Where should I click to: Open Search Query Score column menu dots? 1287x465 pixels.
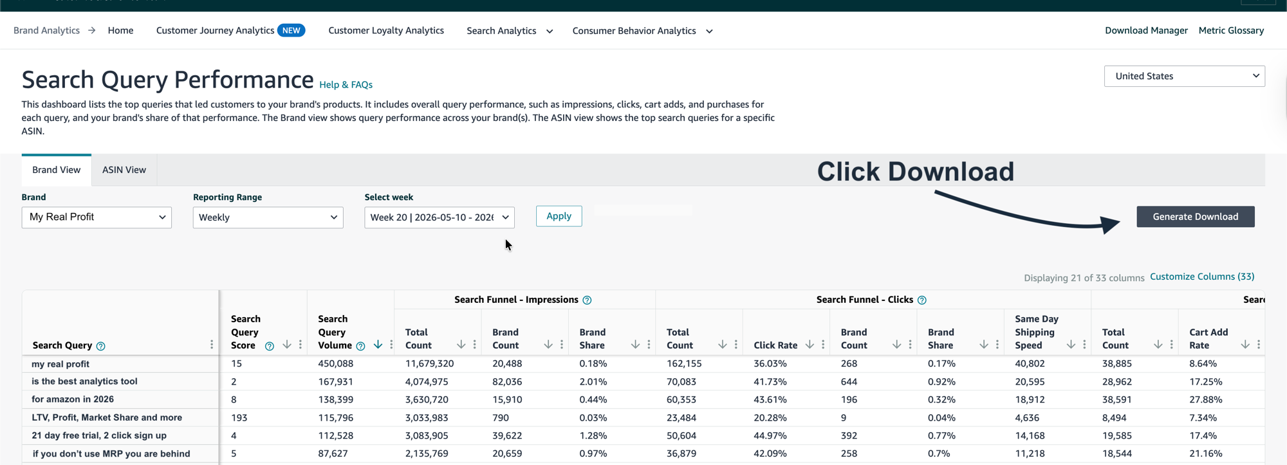click(x=301, y=345)
